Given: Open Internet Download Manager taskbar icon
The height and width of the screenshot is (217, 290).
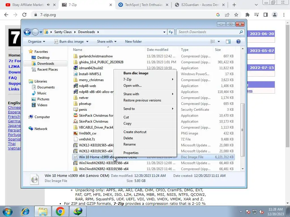Looking at the screenshot, I should click(x=78, y=211).
